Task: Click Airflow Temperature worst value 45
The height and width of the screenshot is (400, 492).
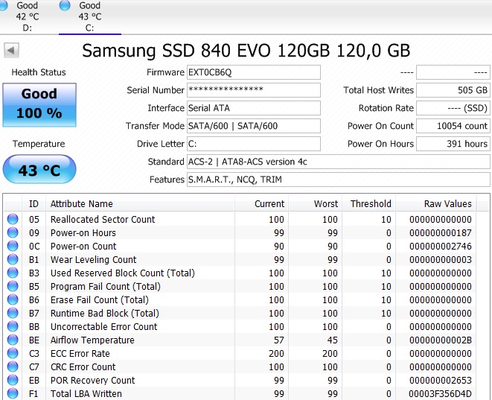Action: pos(332,340)
